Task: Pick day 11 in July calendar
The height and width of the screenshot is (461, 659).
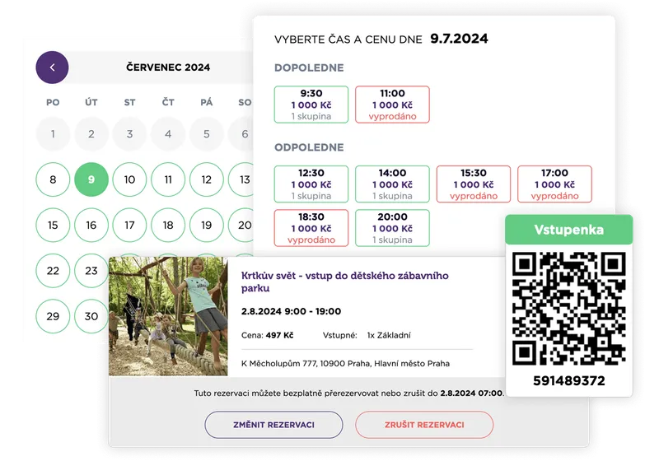Action: tap(168, 179)
